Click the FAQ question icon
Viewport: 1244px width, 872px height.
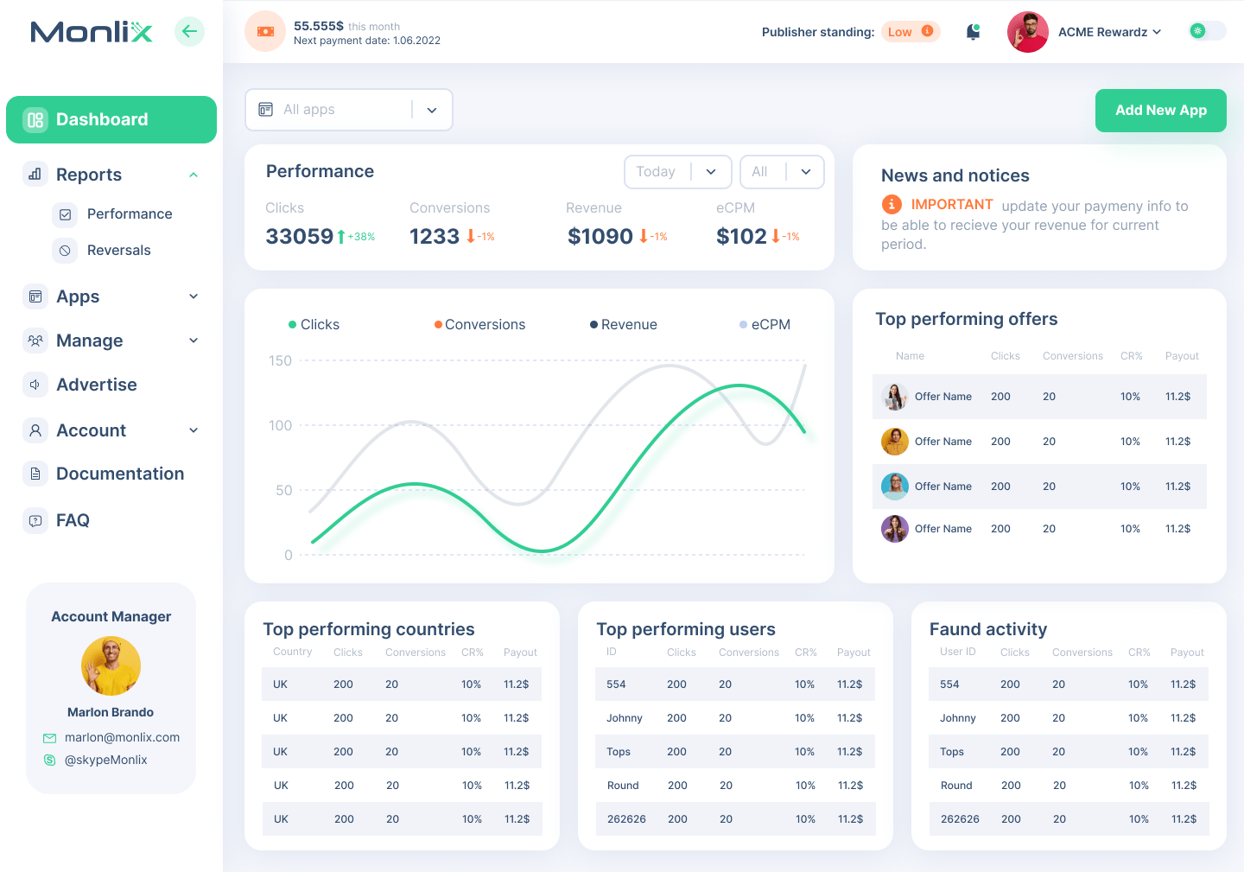[x=35, y=520]
